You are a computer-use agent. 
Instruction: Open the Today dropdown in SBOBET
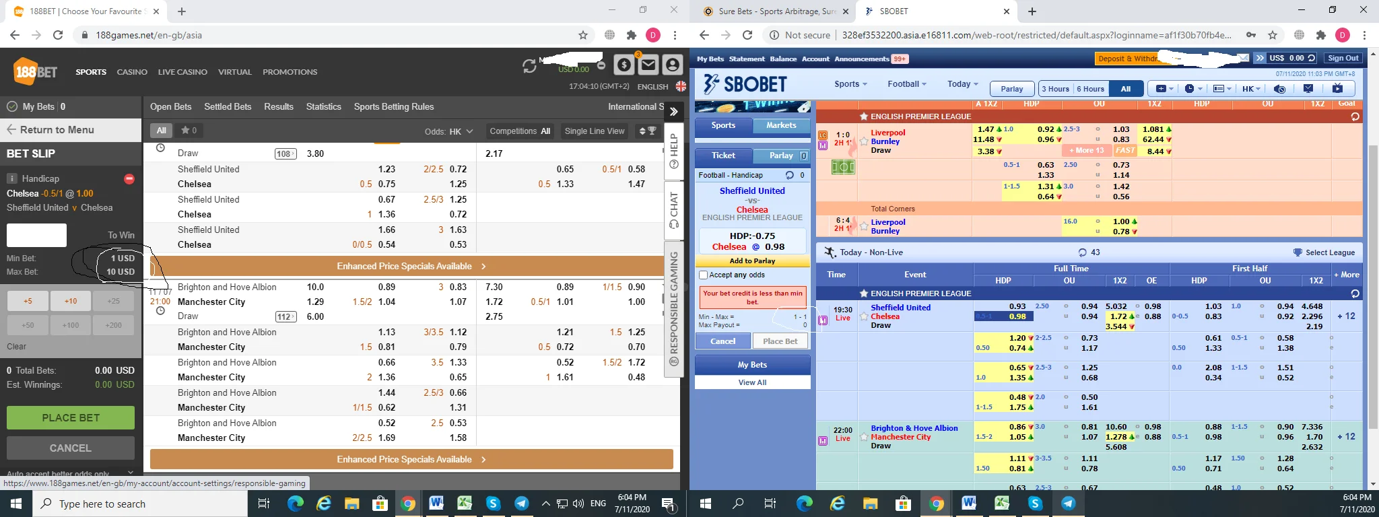coord(963,84)
